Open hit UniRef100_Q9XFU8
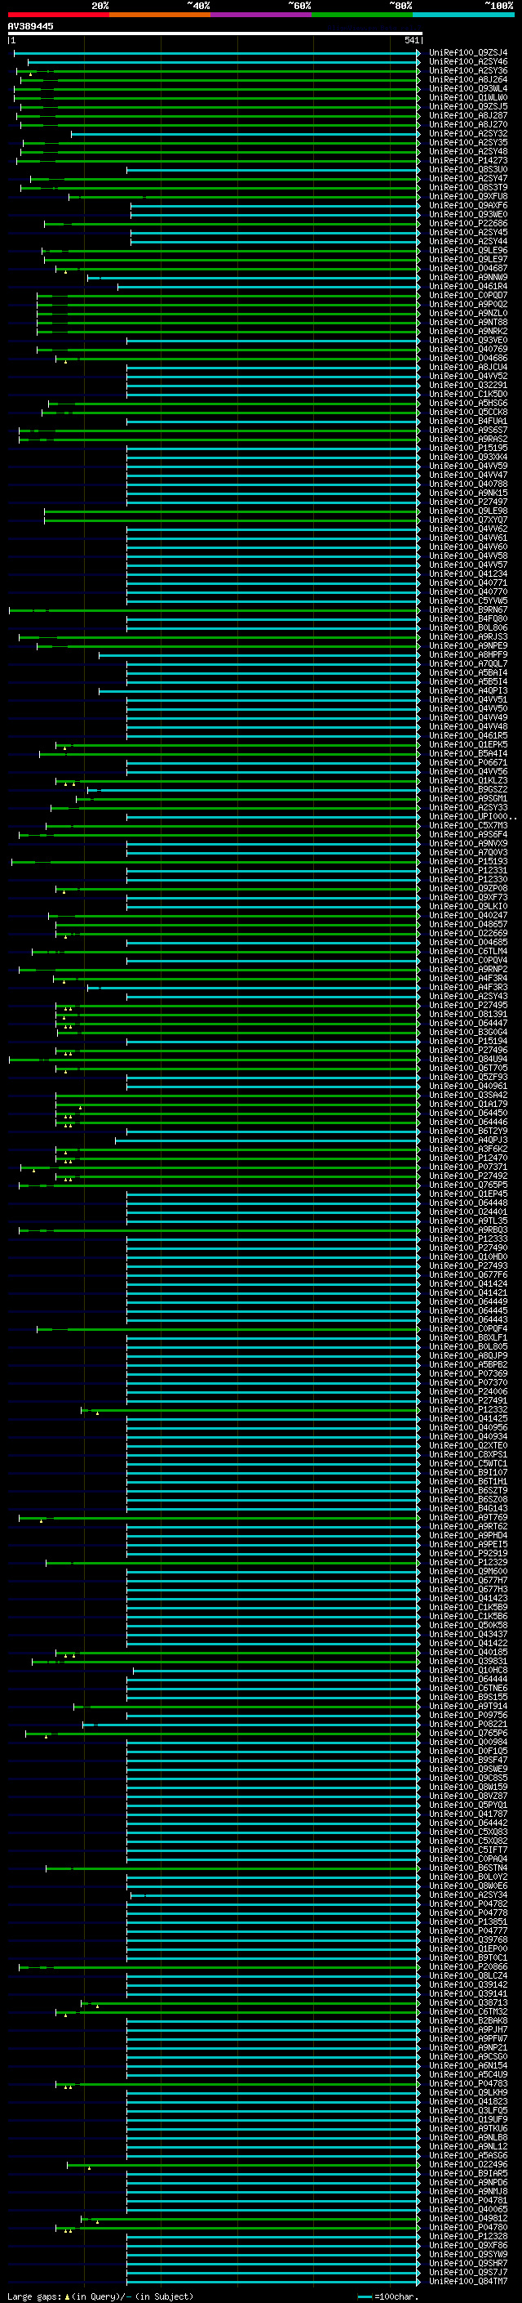522x2303 pixels. tap(467, 197)
